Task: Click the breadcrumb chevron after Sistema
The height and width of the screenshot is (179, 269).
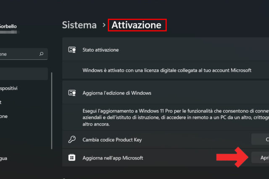Action: (104, 25)
